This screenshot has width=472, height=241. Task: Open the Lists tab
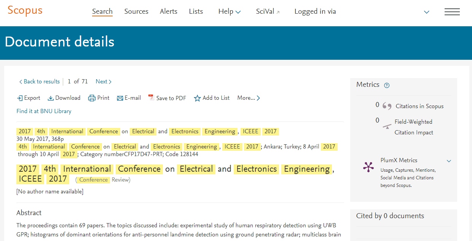(196, 11)
